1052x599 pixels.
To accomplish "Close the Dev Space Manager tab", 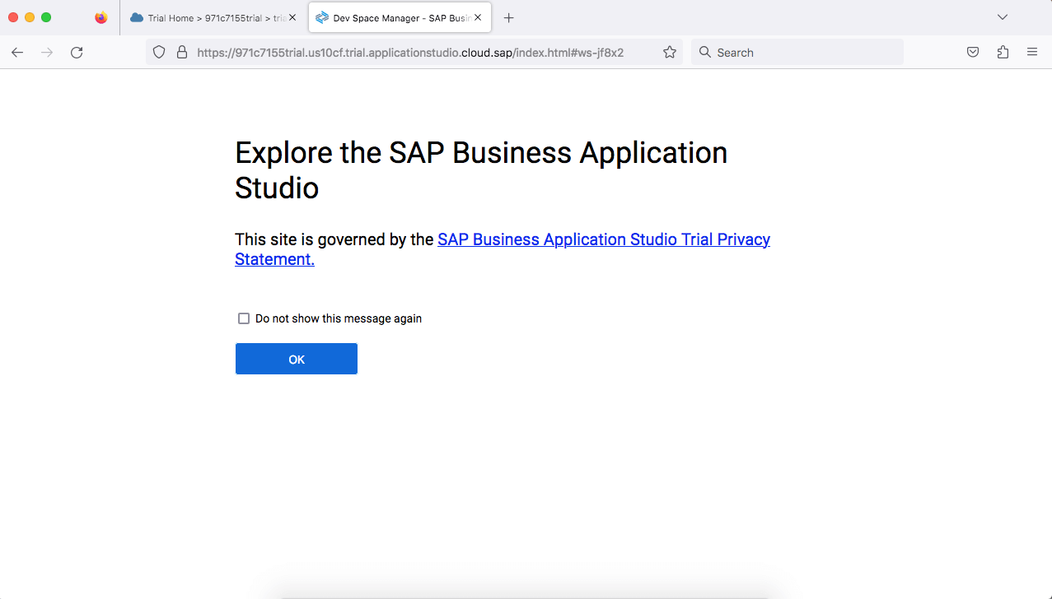I will click(478, 17).
